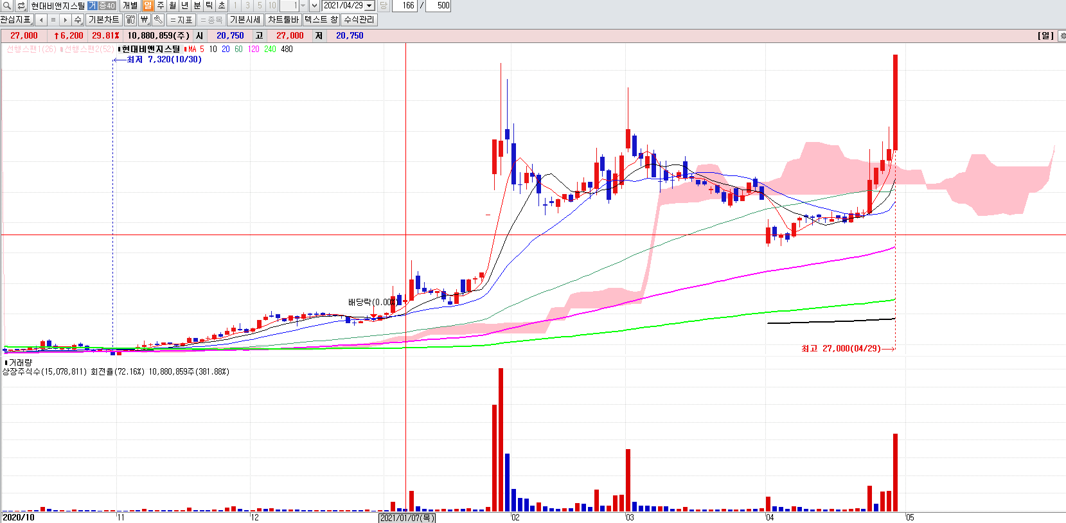Click the 배당락(0.00) chart annotation
Viewport: 1066px width, 523px height.
(x=371, y=302)
